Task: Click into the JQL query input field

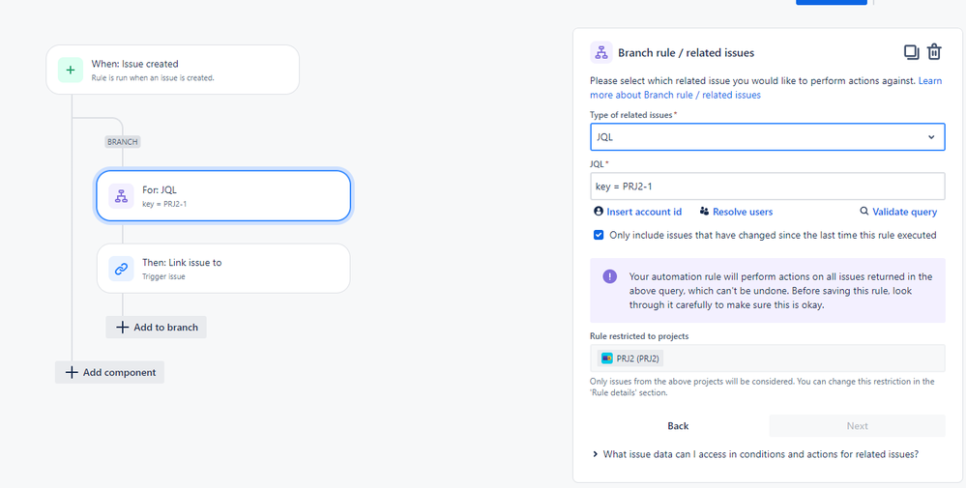Action: pos(767,186)
